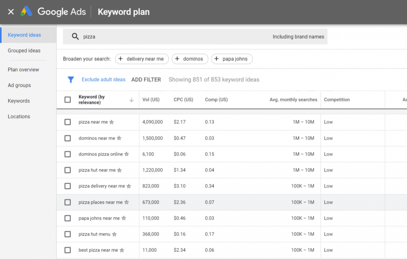Check the box for best pizza near me
The image size is (407, 259).
point(68,250)
